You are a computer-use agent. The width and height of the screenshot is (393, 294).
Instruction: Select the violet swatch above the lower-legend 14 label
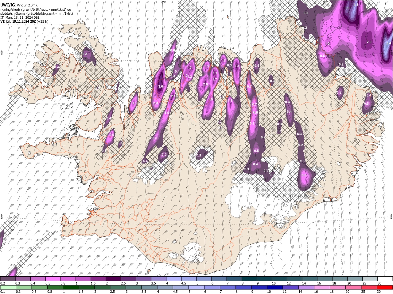tap(306, 287)
